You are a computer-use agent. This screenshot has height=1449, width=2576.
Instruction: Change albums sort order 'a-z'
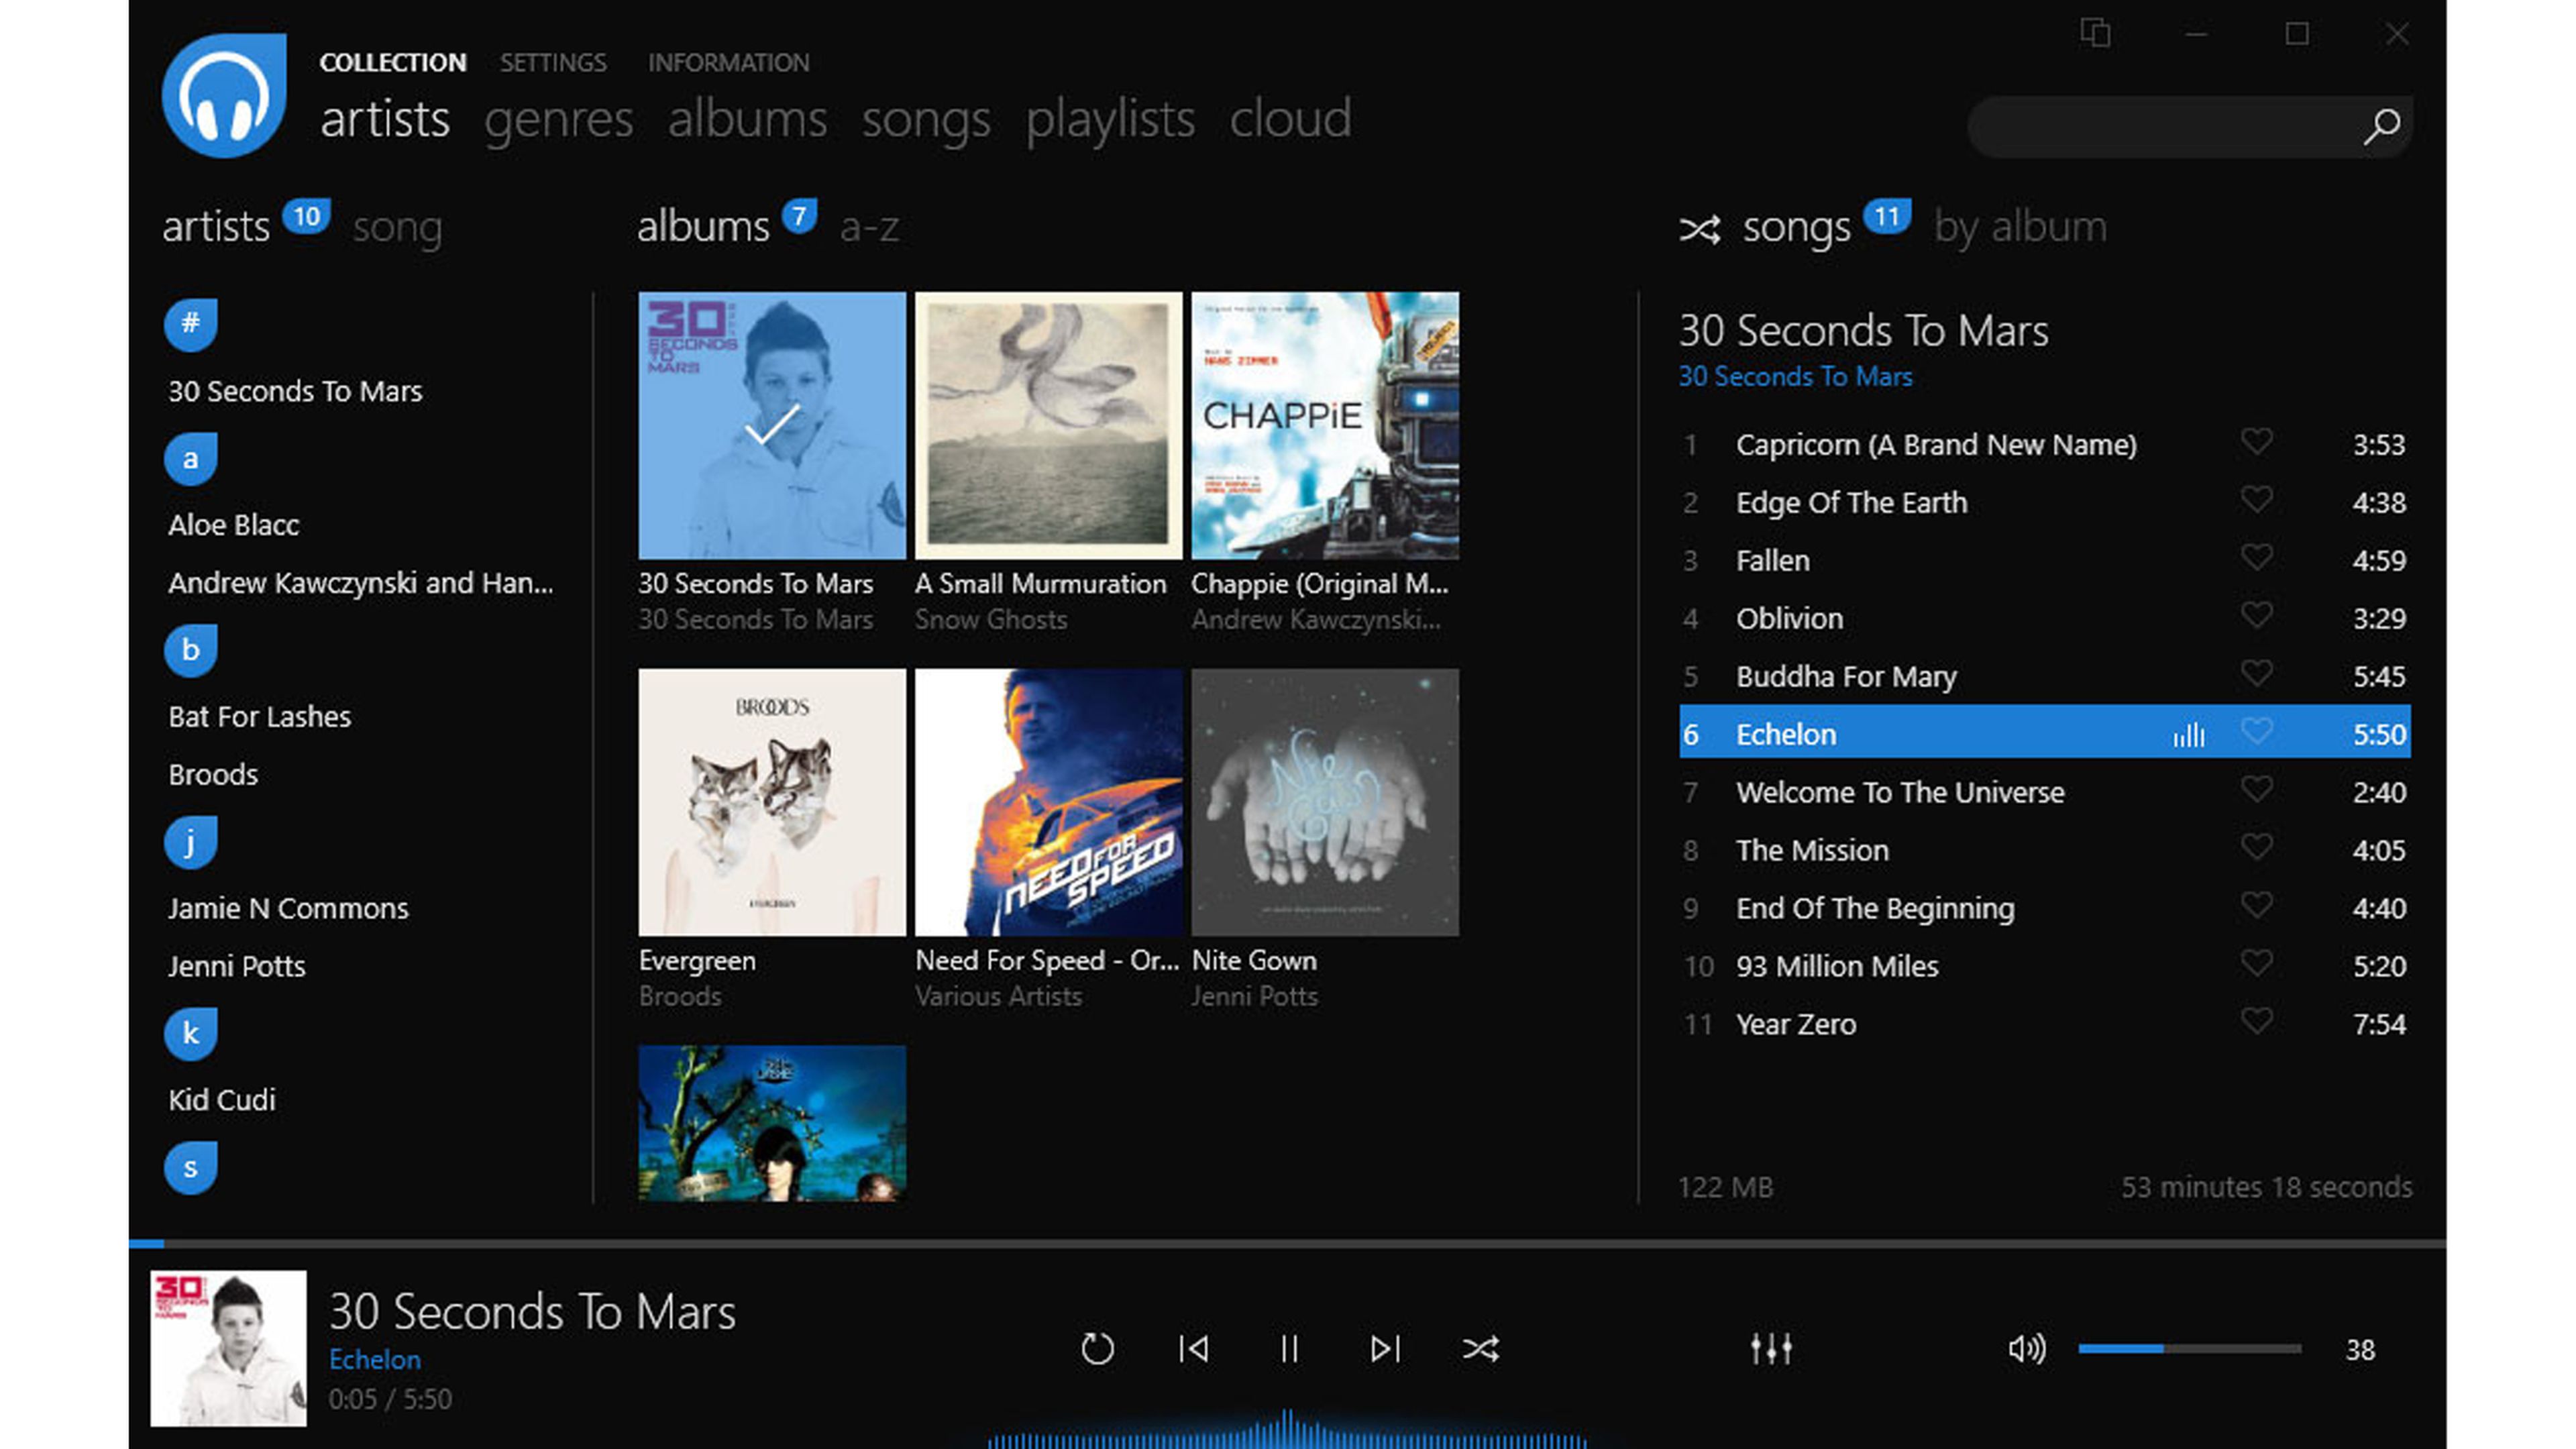869,228
